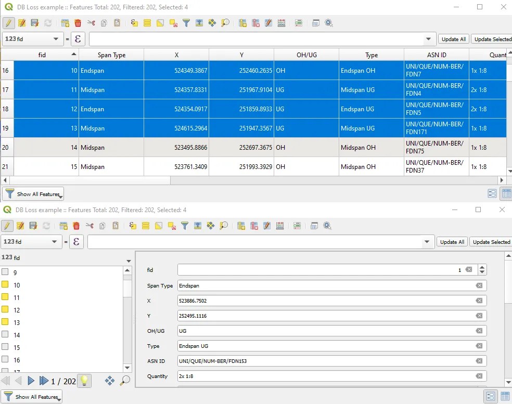
Task: Clear the ASN ID field value
Action: pos(479,361)
